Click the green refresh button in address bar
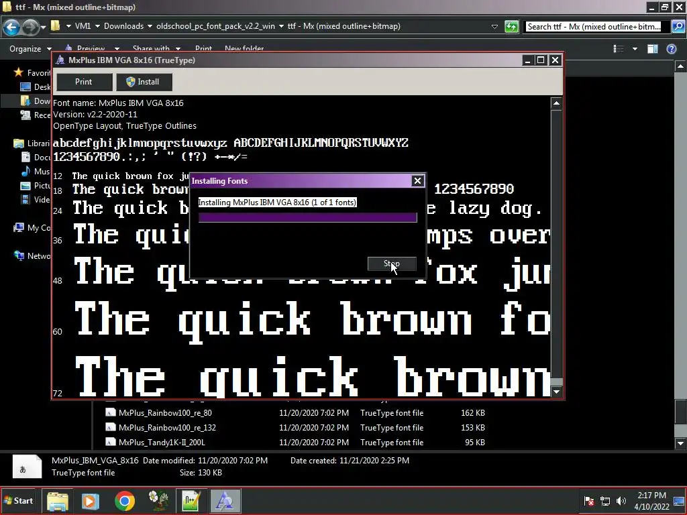 click(511, 27)
